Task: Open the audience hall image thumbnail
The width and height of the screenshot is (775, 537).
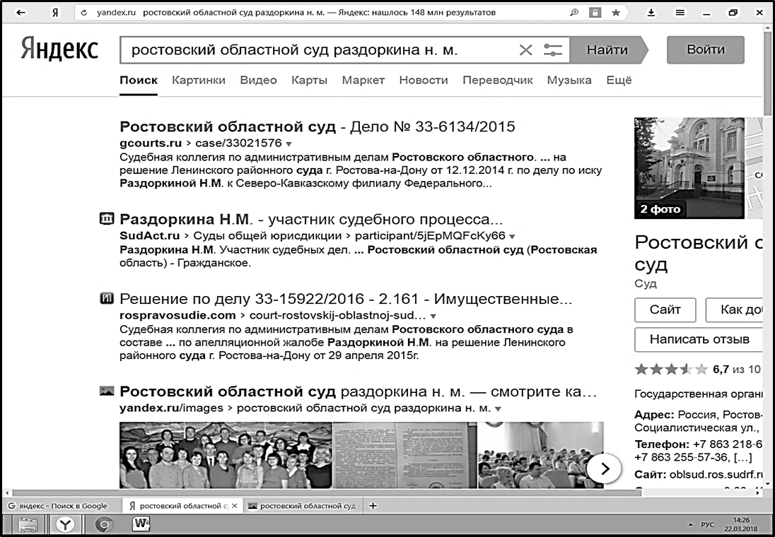Action: pyautogui.click(x=540, y=455)
